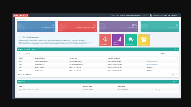191x107 pixels.
Task: Click name Vanol Gunduc in table
Action: pos(39,71)
